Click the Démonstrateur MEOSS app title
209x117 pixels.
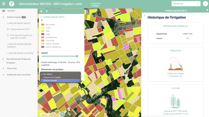[50, 4]
